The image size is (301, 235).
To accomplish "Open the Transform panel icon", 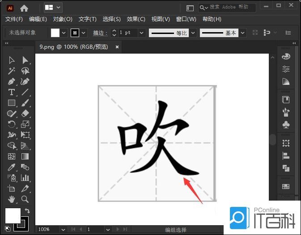I will pyautogui.click(x=286, y=143).
